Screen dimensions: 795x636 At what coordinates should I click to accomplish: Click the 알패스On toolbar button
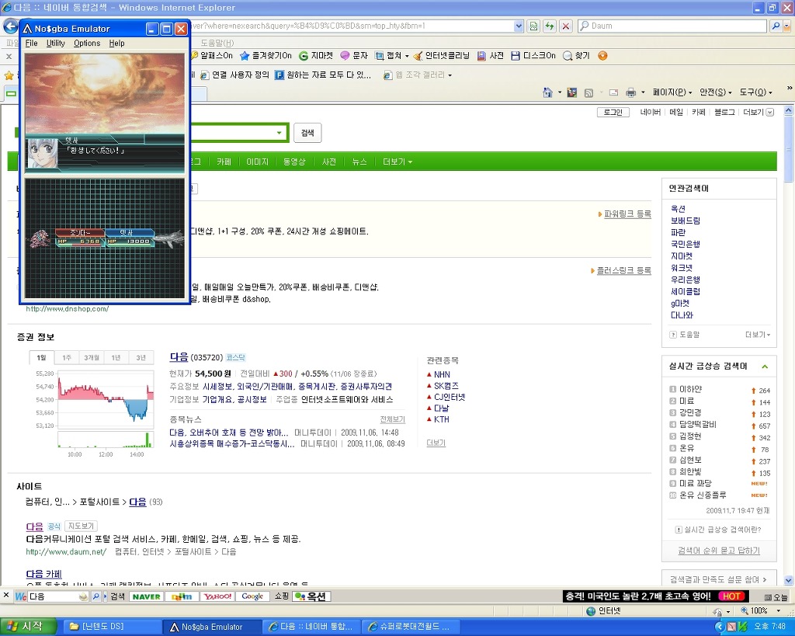(211, 56)
